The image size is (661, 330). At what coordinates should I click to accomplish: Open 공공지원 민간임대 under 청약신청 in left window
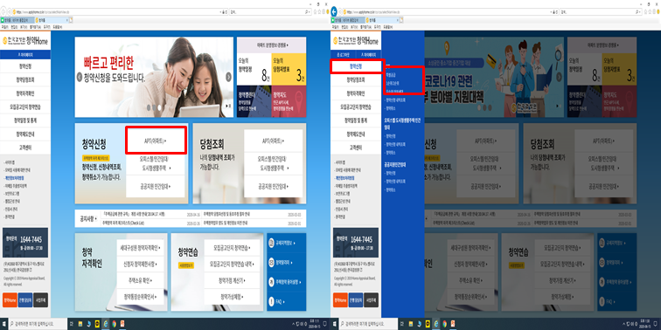tap(155, 186)
